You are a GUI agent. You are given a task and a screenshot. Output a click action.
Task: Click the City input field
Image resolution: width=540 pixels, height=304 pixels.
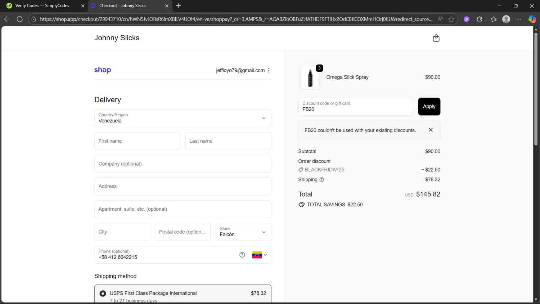[x=122, y=232]
